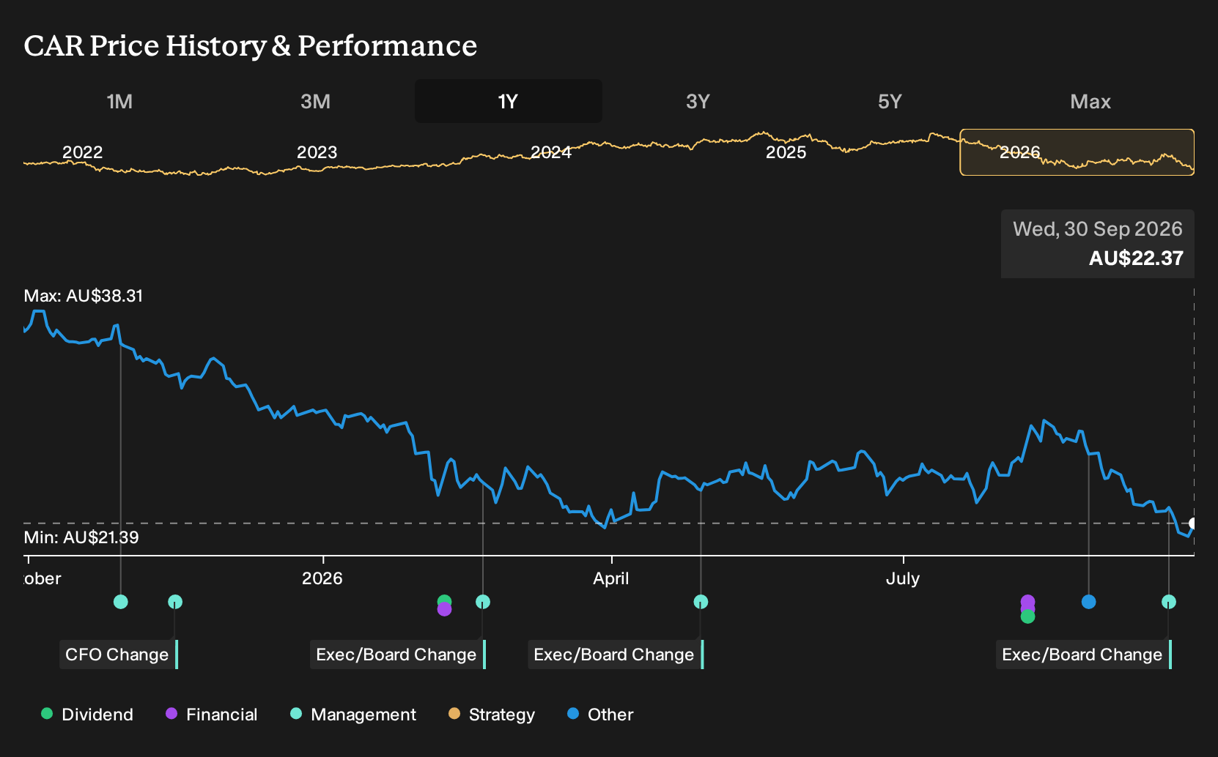
Task: Switch to the 5Y range tab
Action: (890, 101)
